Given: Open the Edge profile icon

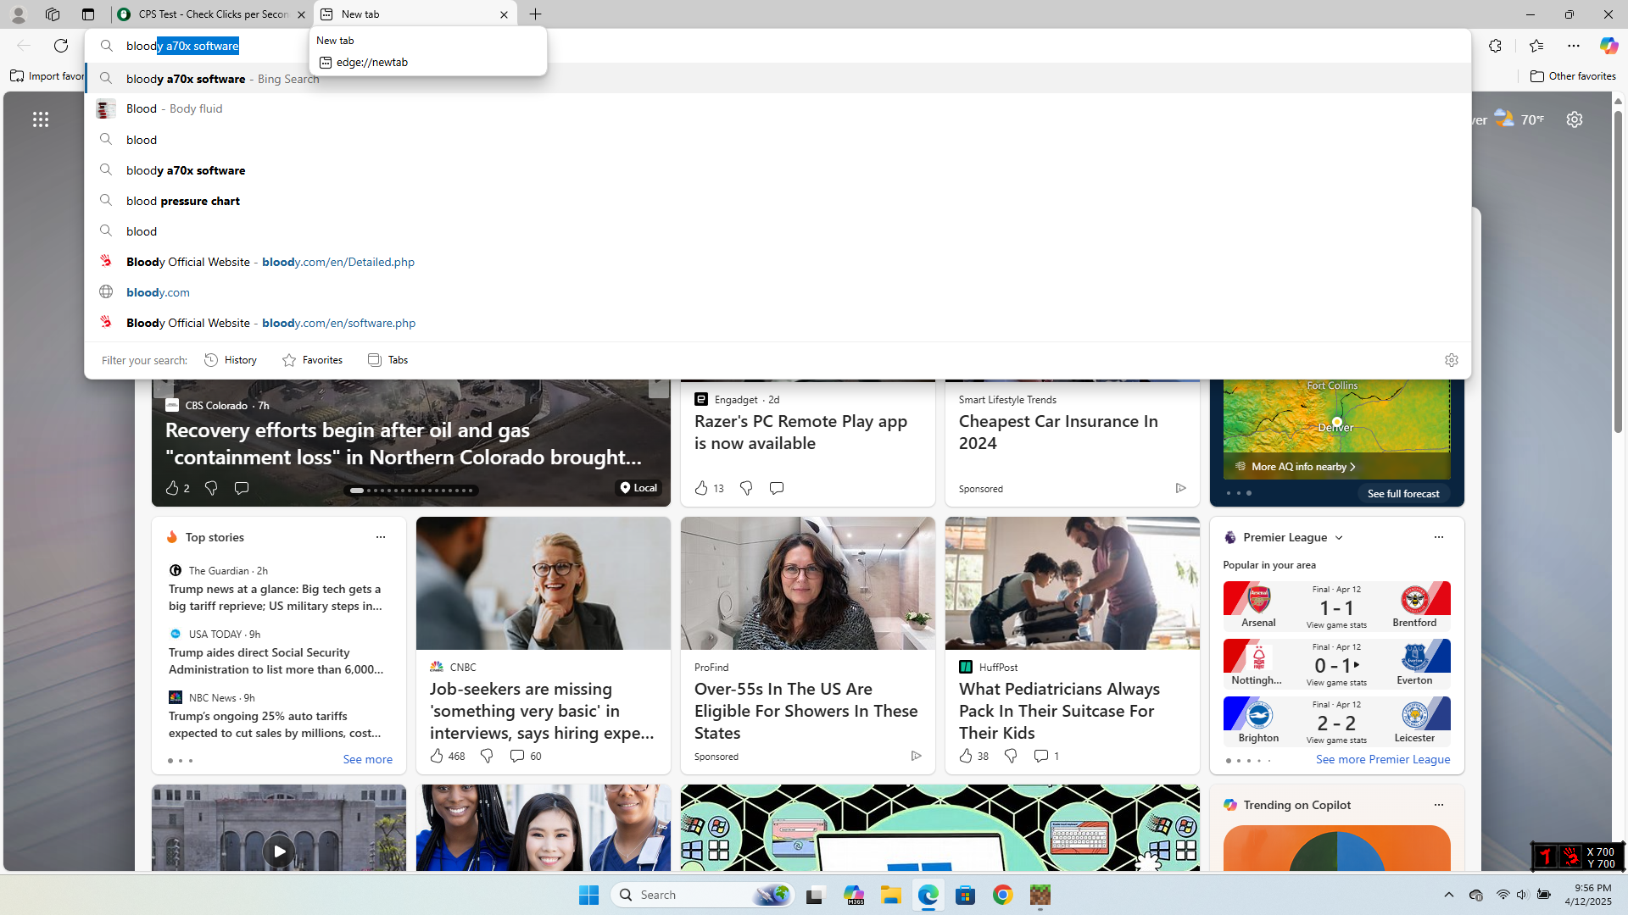Looking at the screenshot, I should (x=18, y=14).
